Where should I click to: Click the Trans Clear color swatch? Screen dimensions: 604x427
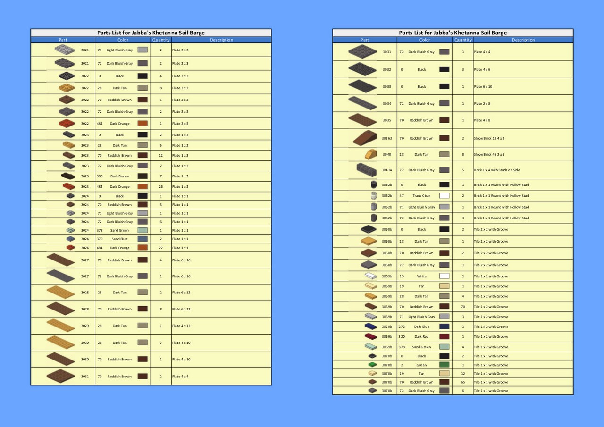point(444,196)
